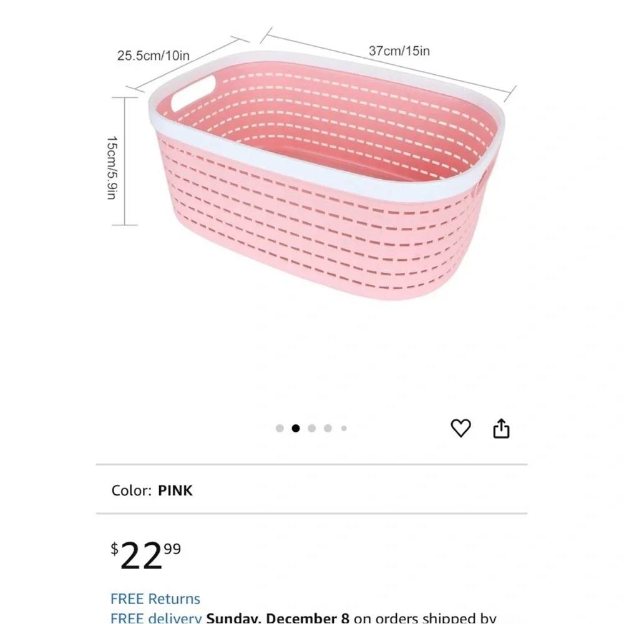Tap the PINK color value
This screenshot has width=624, height=624.
click(x=175, y=490)
